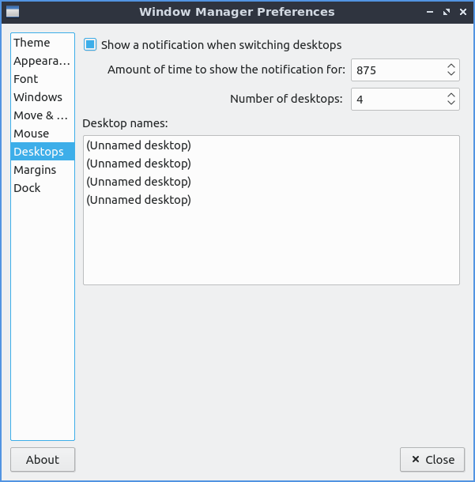475x482 pixels.
Task: Click the About button
Action: (x=43, y=460)
